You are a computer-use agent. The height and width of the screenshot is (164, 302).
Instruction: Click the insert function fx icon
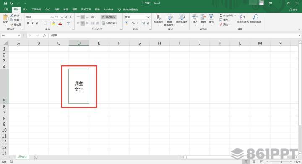point(44,36)
